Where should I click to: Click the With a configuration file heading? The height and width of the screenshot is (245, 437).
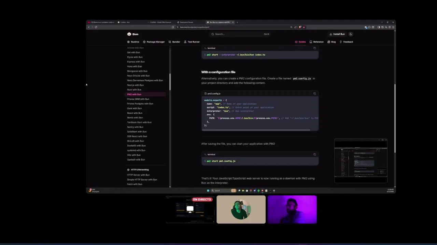tap(218, 72)
